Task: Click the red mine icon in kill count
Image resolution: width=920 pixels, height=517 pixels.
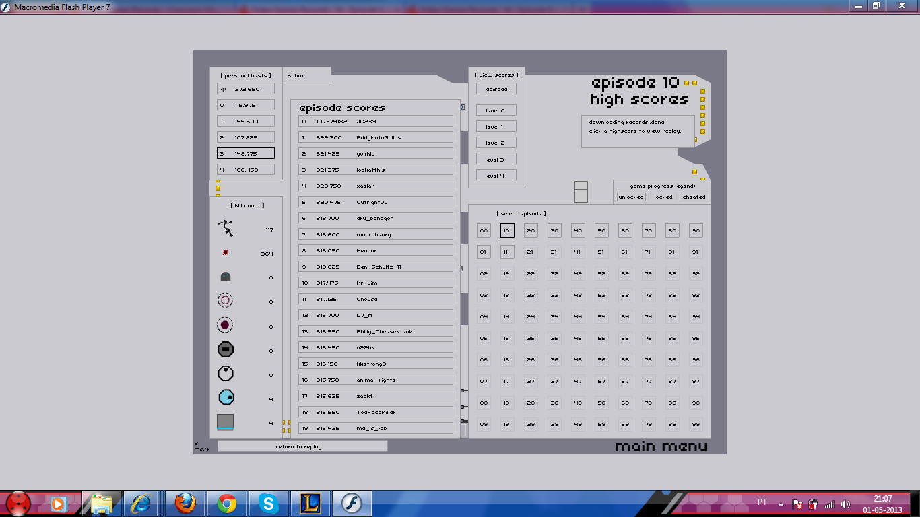Action: point(226,253)
